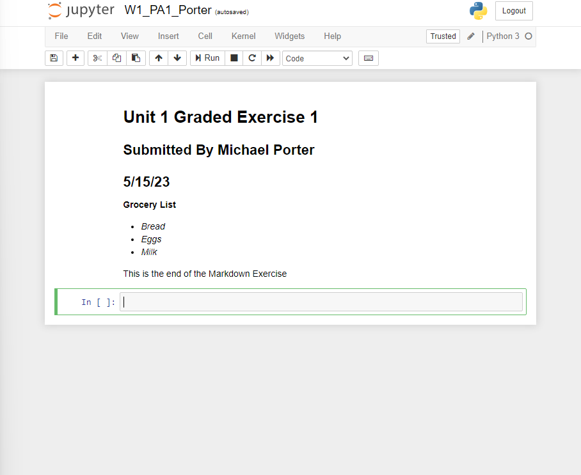This screenshot has height=475, width=581.
Task: Interrupt the kernel with the stop icon
Action: (x=234, y=58)
